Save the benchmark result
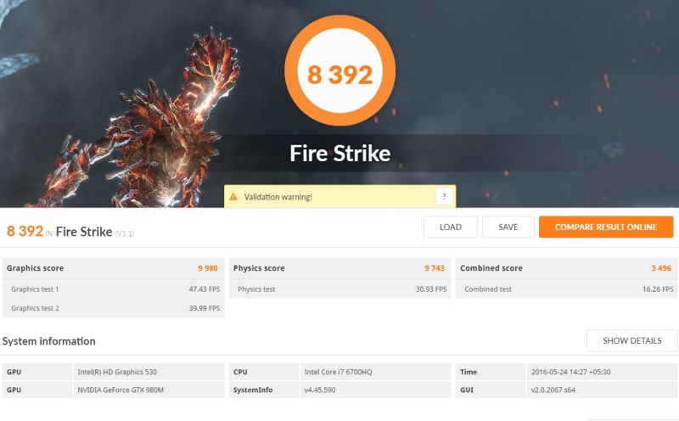Screen dimensions: 679x421 (x=508, y=227)
